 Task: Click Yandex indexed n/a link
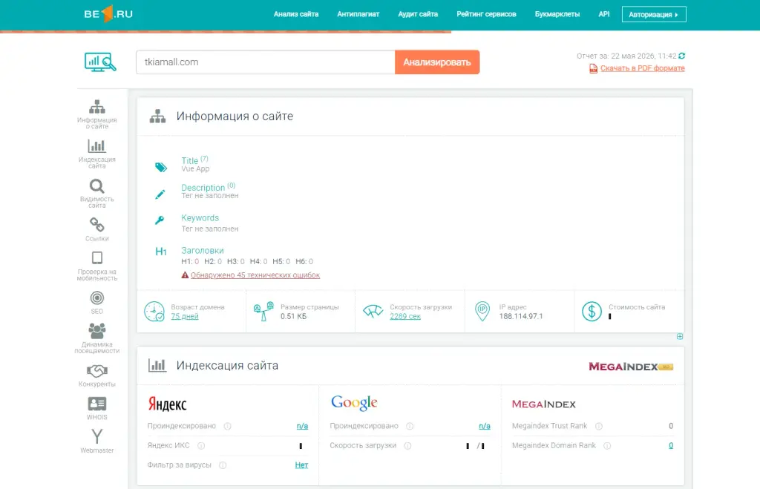pyautogui.click(x=303, y=426)
